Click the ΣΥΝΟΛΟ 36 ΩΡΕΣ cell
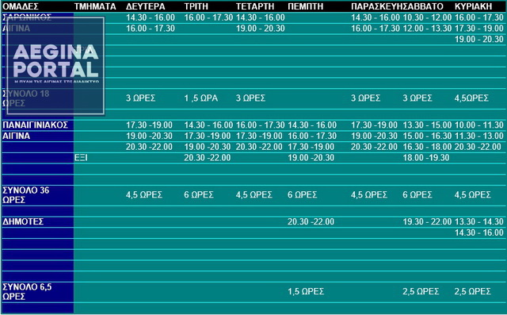The image size is (507, 315). click(x=26, y=195)
